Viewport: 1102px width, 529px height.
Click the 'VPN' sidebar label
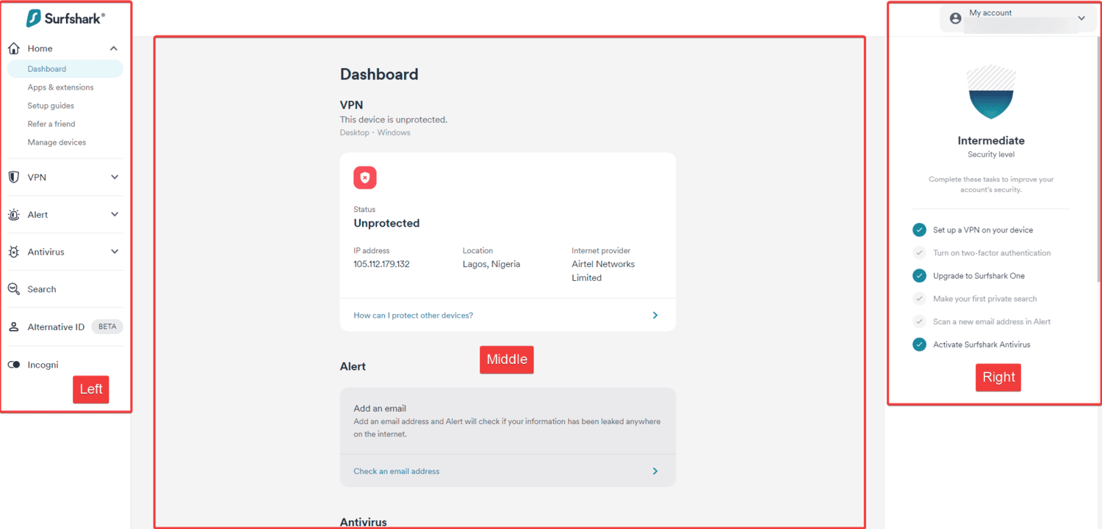[37, 177]
